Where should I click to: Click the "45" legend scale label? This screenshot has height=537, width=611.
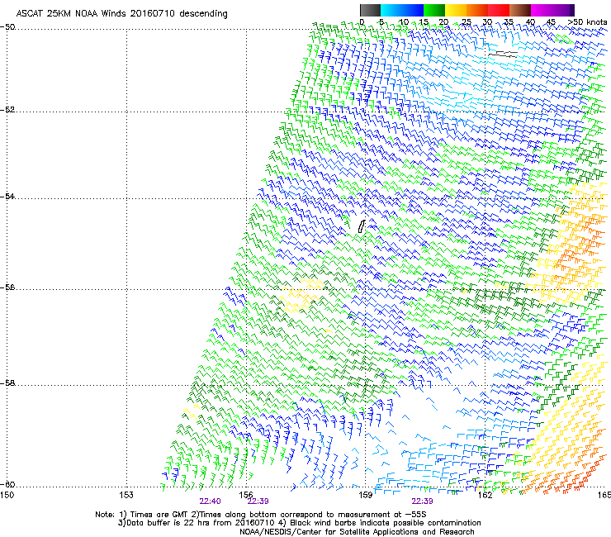[551, 22]
